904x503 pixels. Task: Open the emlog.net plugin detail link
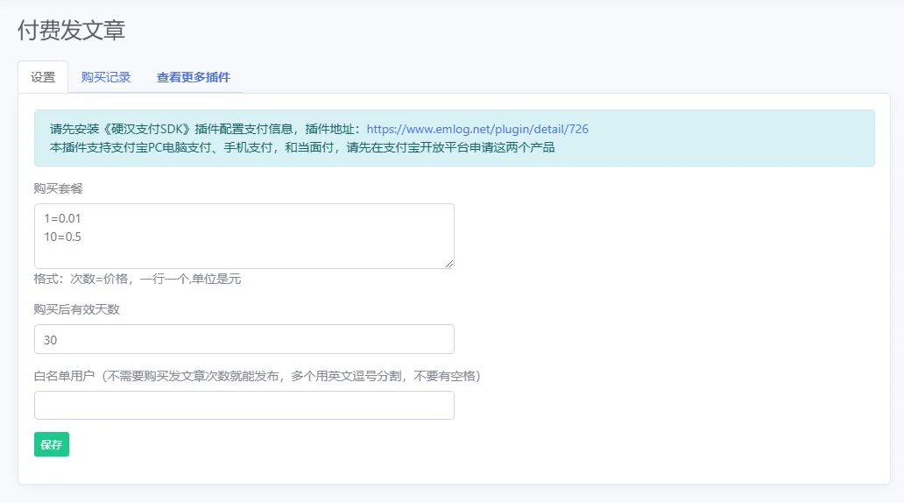[x=477, y=129]
